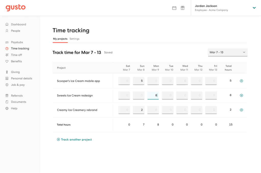Click the Time off airplane icon
Screen dimensions: 261x173
coord(7,55)
